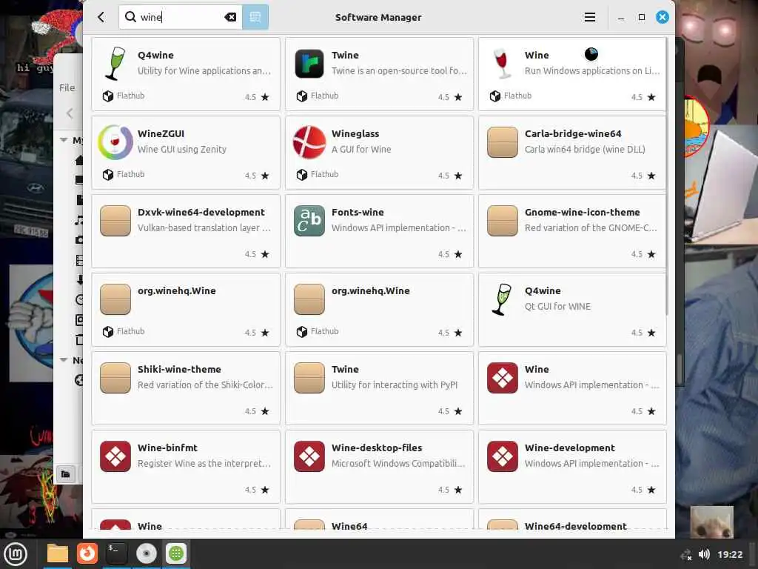Click the Software Manager taskbar icon
Viewport: 758px width, 569px height.
tap(176, 553)
